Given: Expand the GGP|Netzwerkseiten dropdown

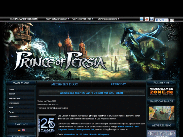Looking at the screenshot, I should 58,19.
